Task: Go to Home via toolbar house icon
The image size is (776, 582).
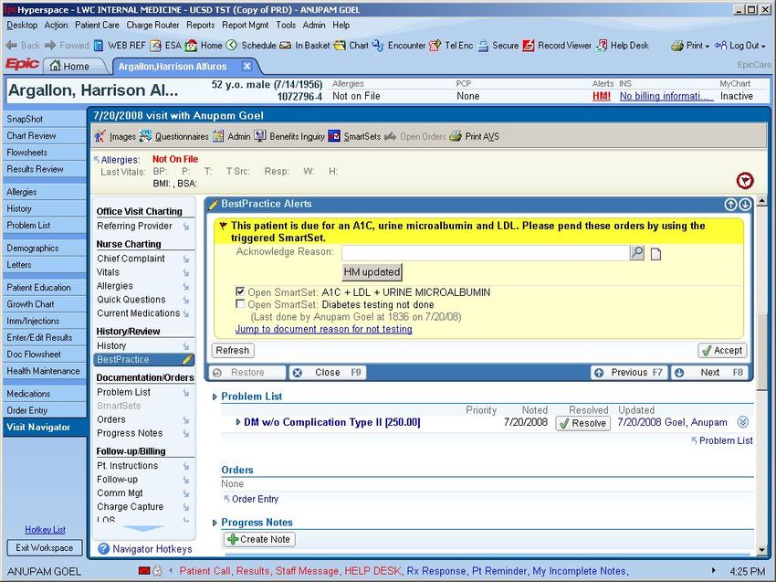Action: click(x=204, y=46)
